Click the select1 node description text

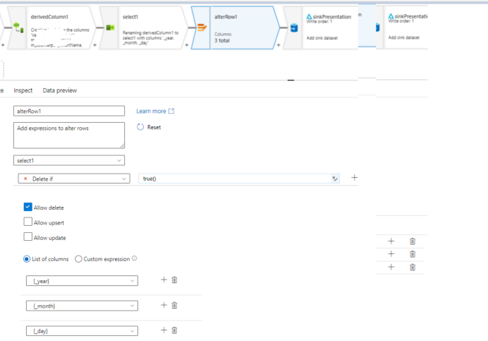tap(151, 37)
